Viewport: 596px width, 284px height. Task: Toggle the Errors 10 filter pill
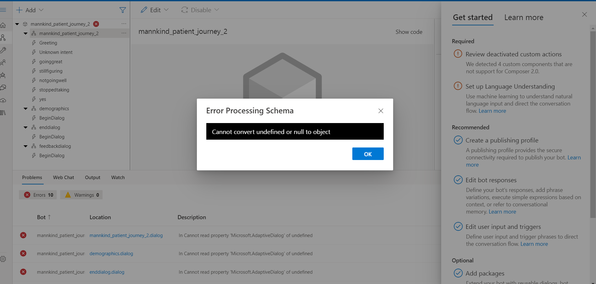(38, 194)
